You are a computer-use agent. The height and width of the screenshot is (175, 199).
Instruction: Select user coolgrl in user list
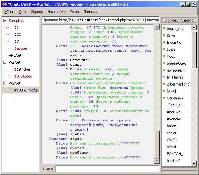pyautogui.click(x=172, y=133)
